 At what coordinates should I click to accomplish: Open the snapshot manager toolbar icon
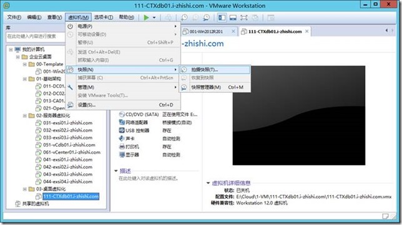(x=207, y=17)
